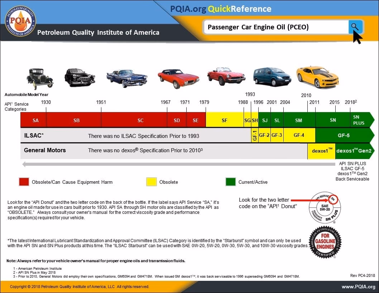The height and width of the screenshot is (293, 379).
Task: Select the GF-5 ILSAC block
Action: tap(345, 135)
